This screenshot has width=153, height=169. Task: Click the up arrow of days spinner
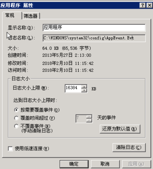pos(89,117)
